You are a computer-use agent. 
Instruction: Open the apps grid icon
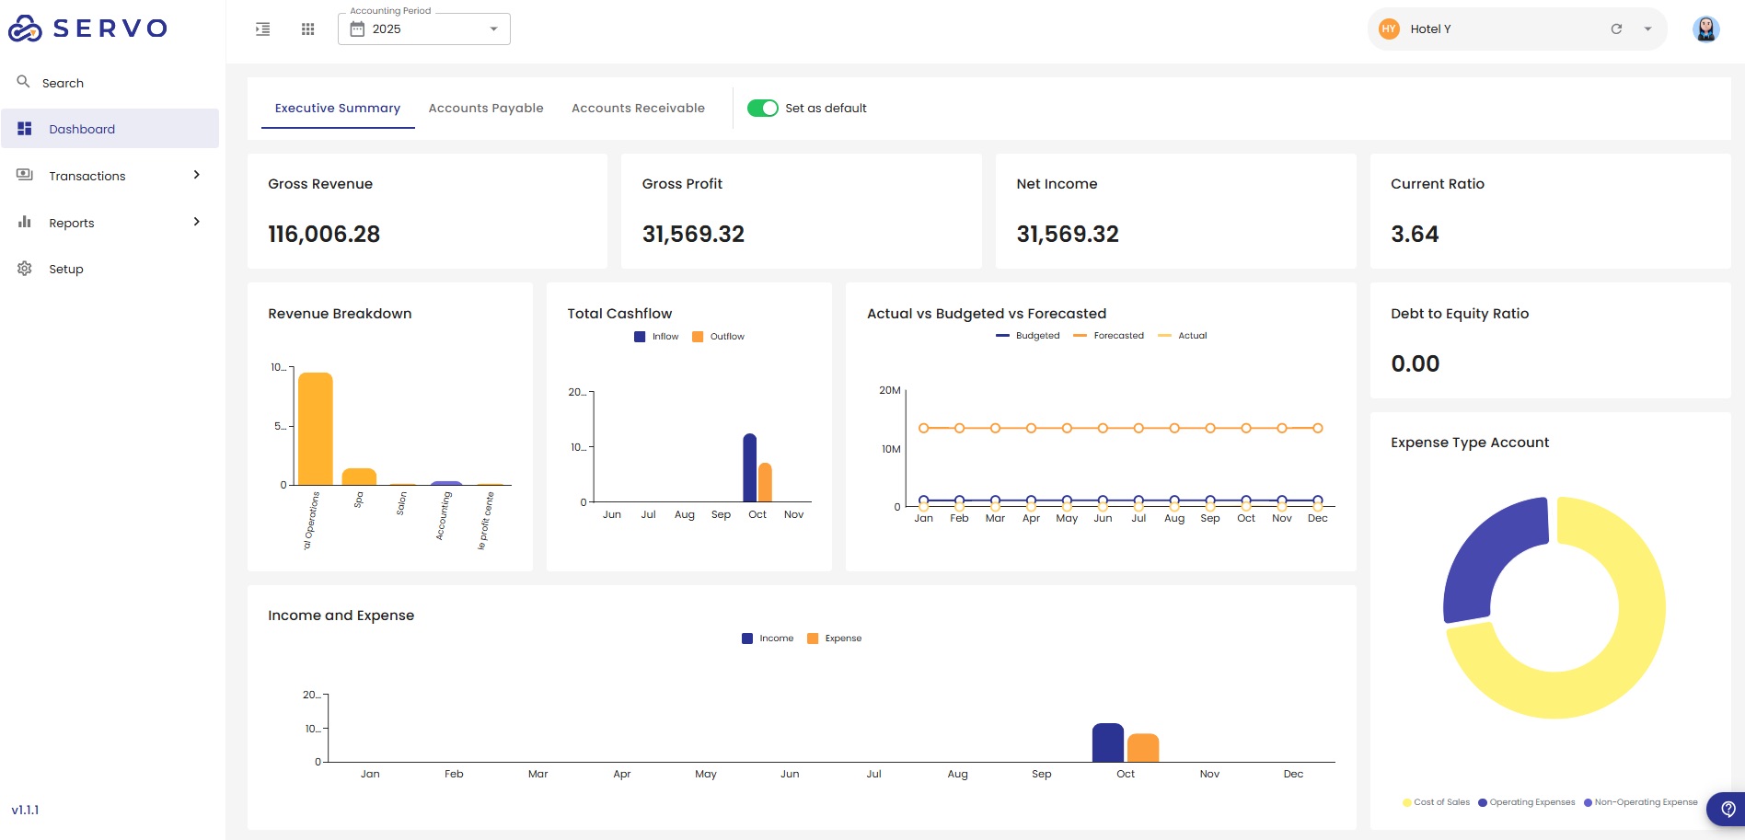(x=308, y=29)
